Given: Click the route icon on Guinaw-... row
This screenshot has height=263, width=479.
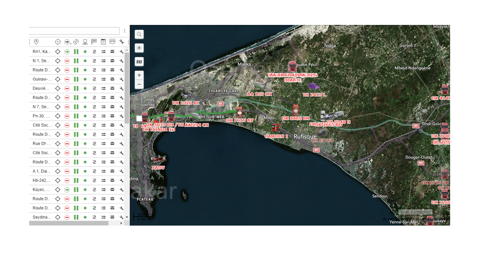Looking at the screenshot, I should (94, 79).
